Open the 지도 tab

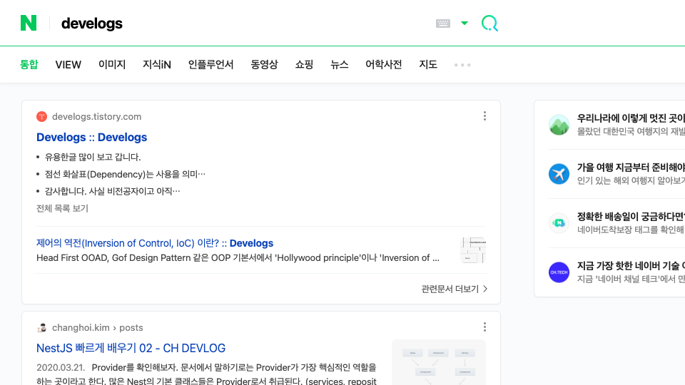coord(428,65)
